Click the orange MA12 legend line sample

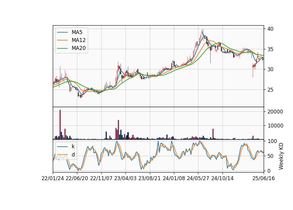tap(62, 40)
